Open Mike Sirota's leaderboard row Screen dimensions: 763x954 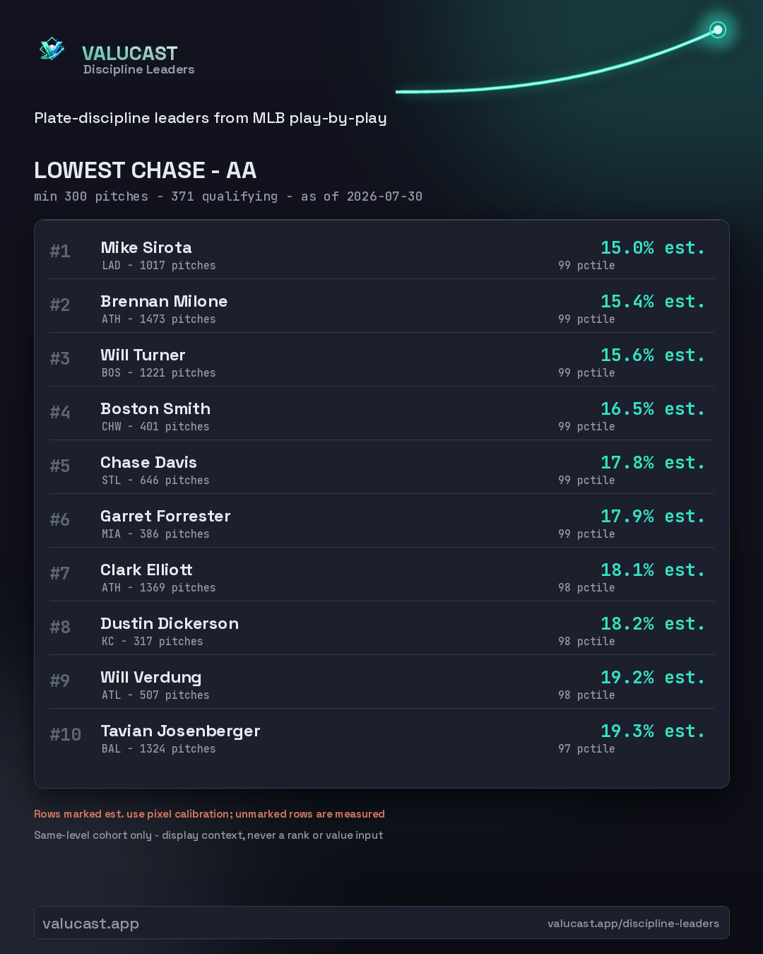coord(381,252)
